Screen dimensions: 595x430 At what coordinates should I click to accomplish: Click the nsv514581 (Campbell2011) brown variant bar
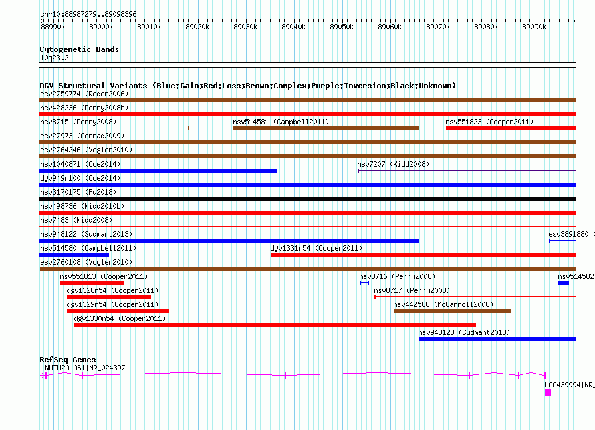[x=326, y=128]
